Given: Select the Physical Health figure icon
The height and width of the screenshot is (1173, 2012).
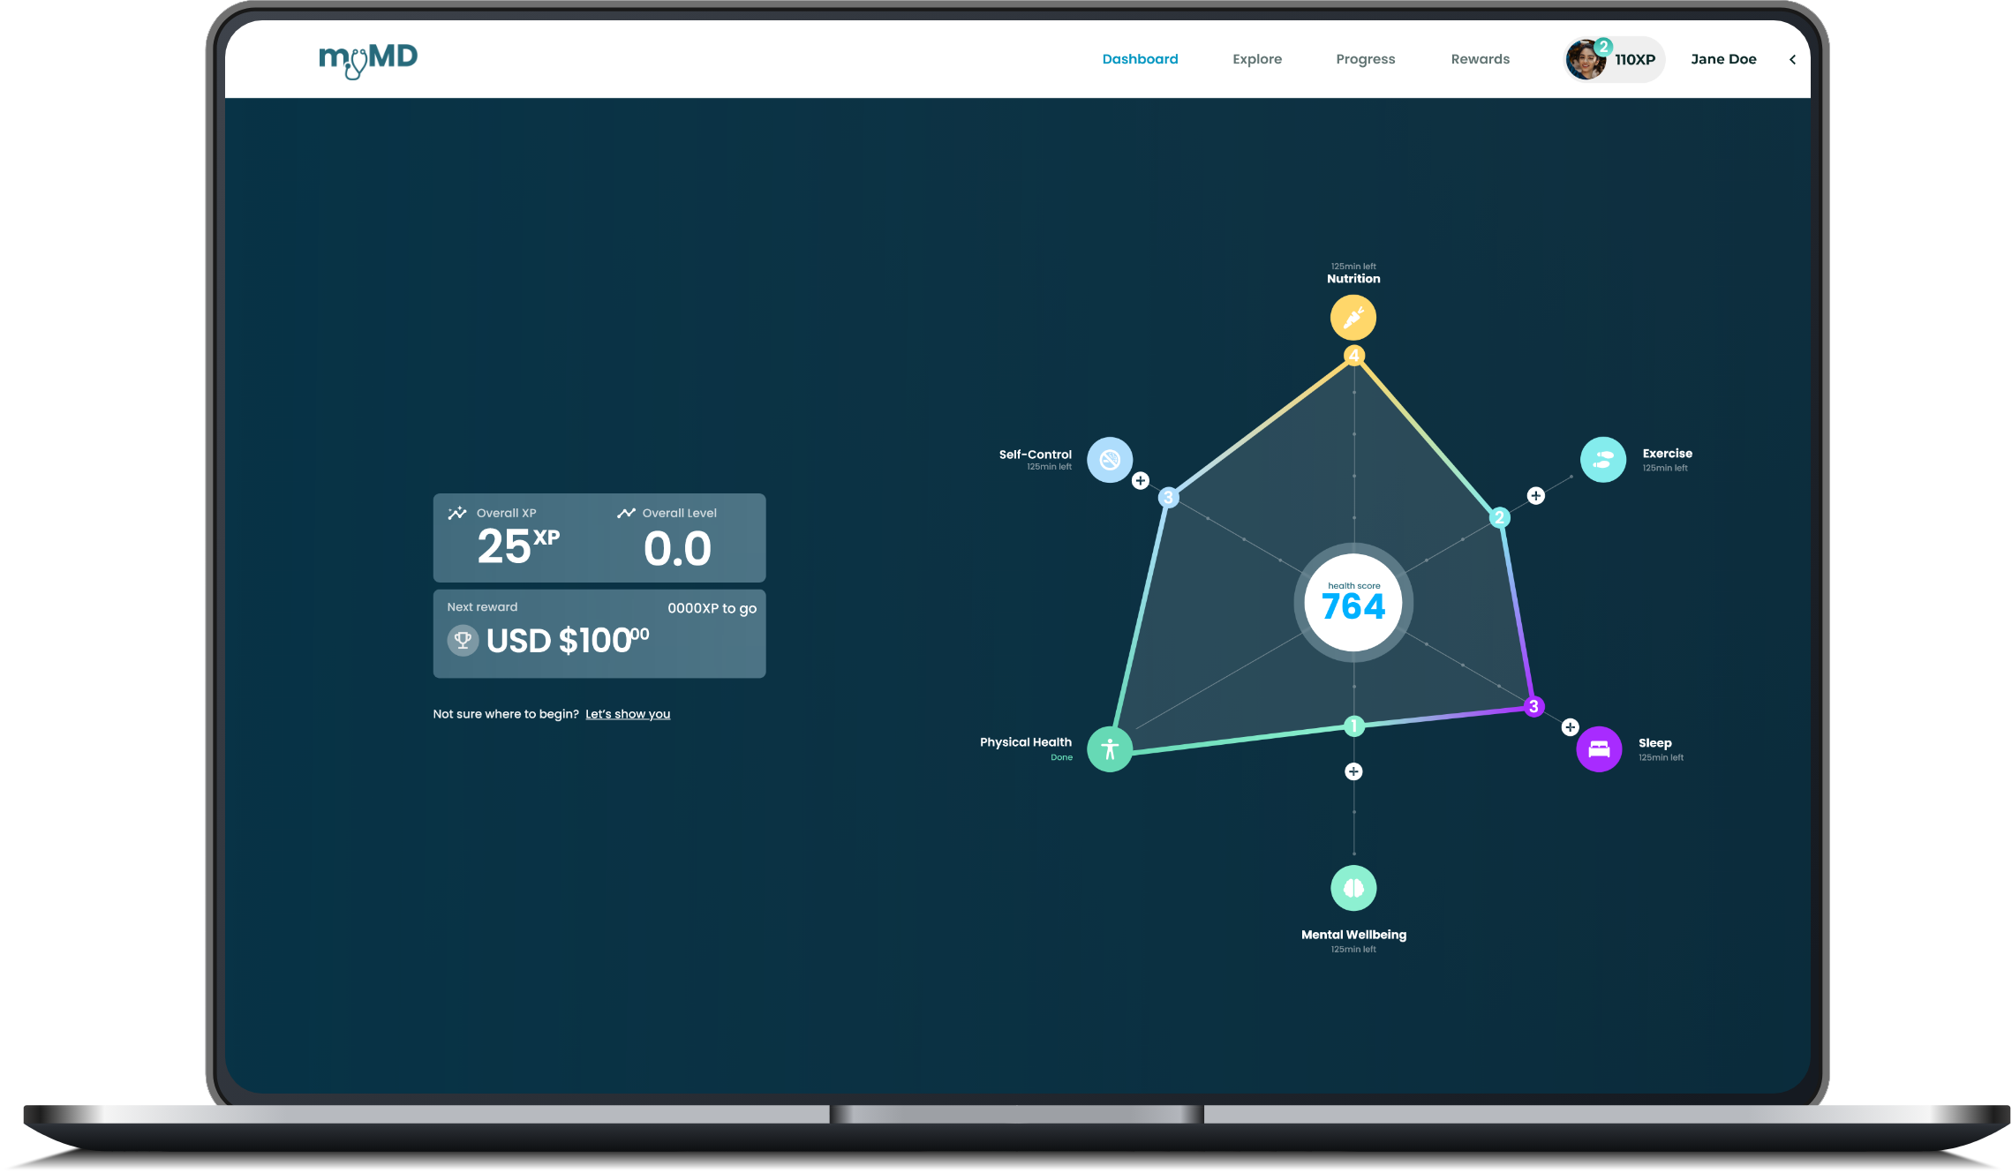Looking at the screenshot, I should click(x=1110, y=749).
